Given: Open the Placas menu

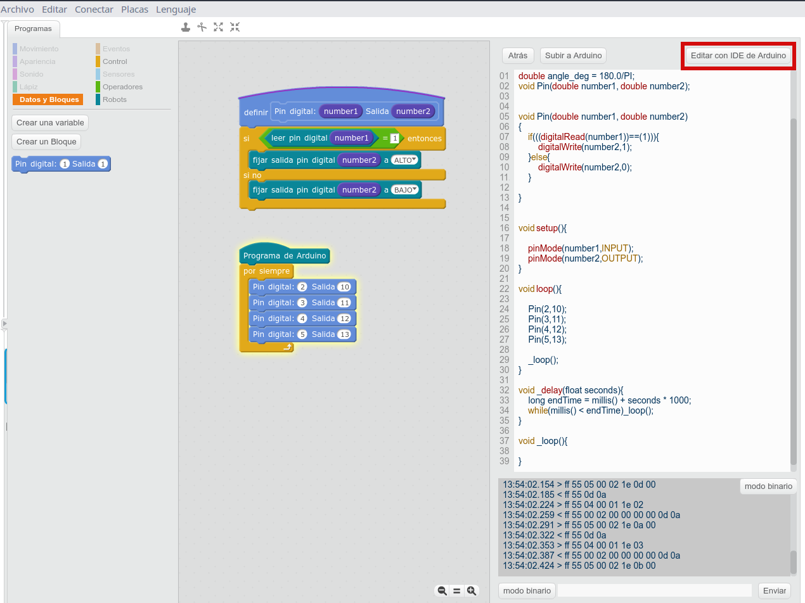Looking at the screenshot, I should coord(134,10).
